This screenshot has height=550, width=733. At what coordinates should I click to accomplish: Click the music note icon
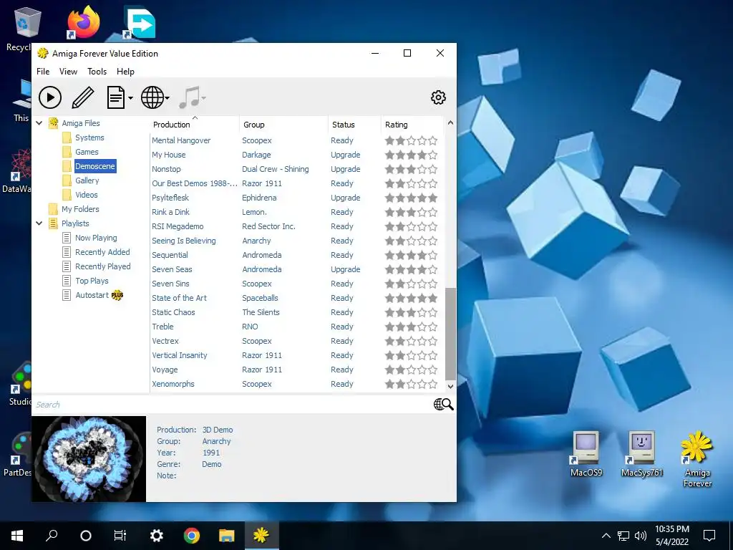(x=189, y=97)
